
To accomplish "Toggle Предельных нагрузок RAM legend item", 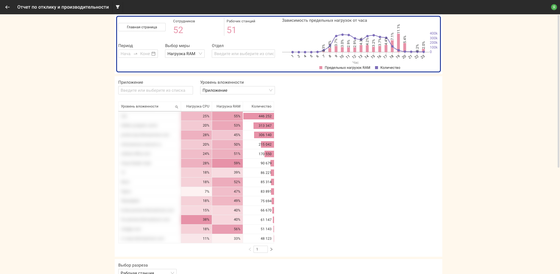I will coord(345,68).
